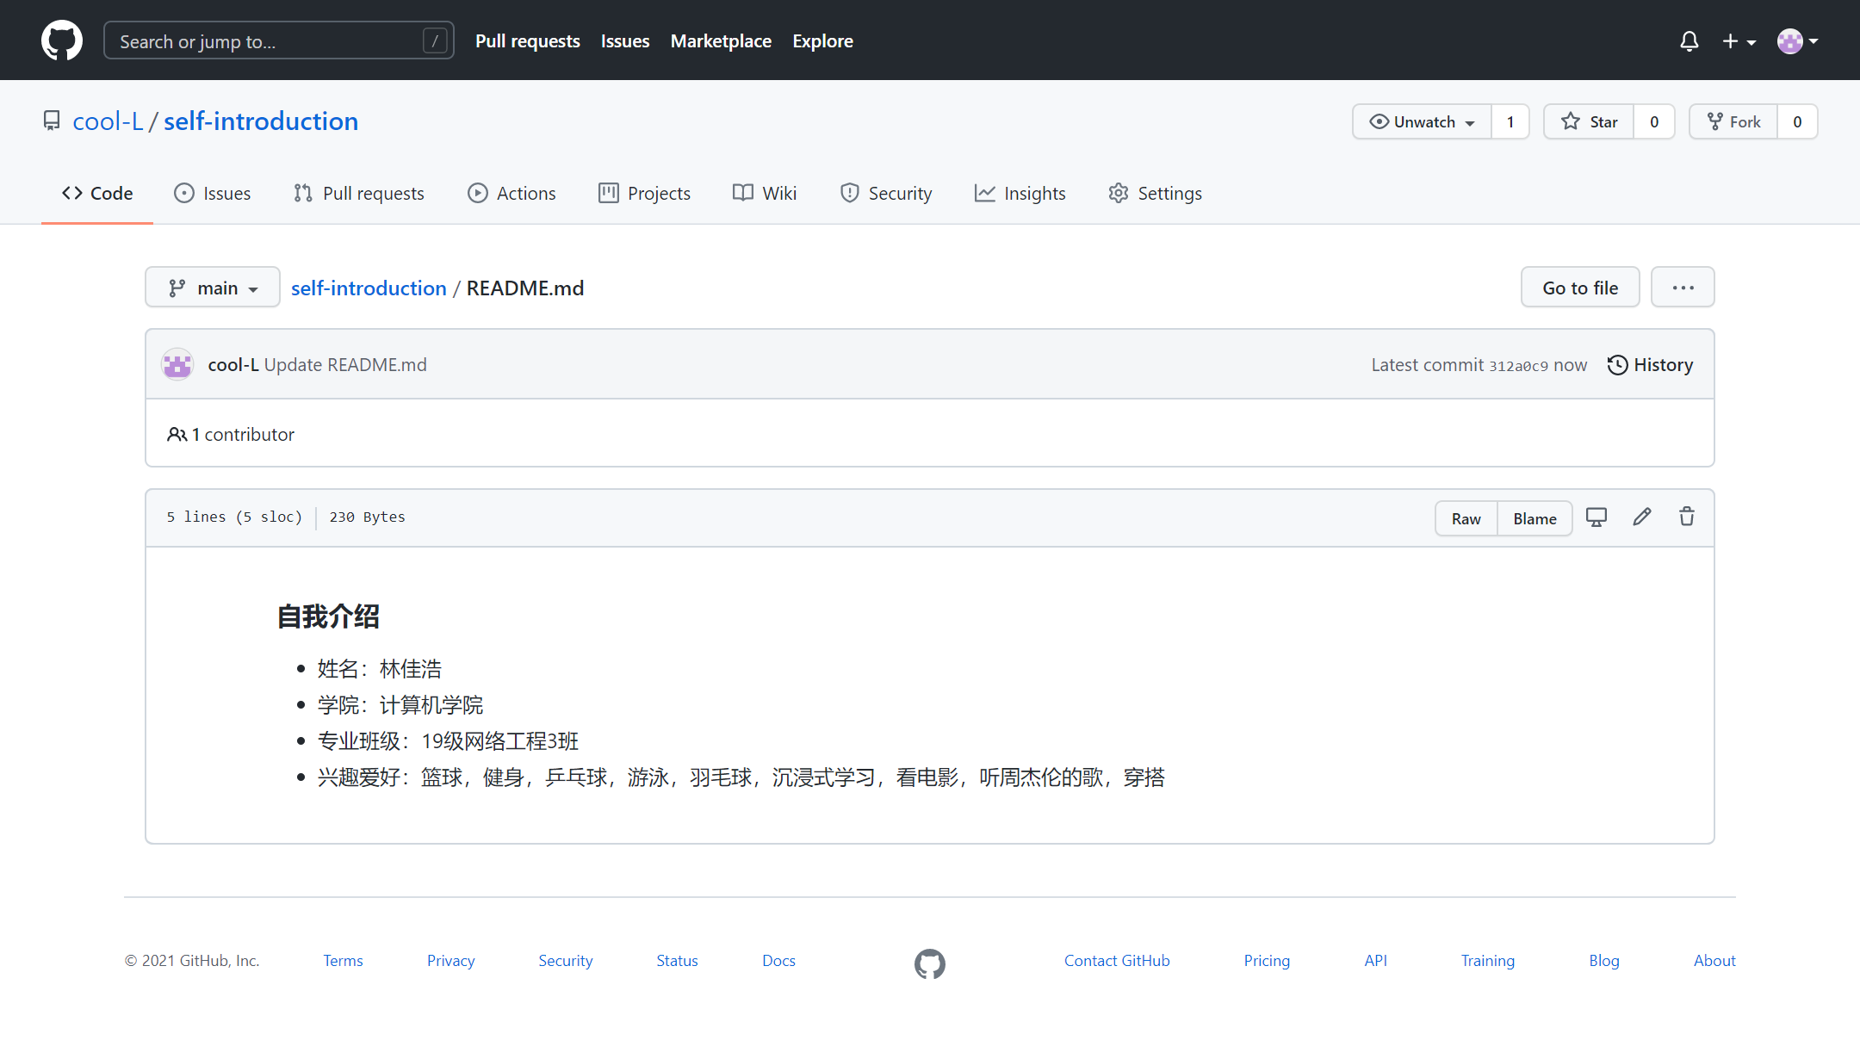Open file in GitHub Desktop icon

(1596, 517)
